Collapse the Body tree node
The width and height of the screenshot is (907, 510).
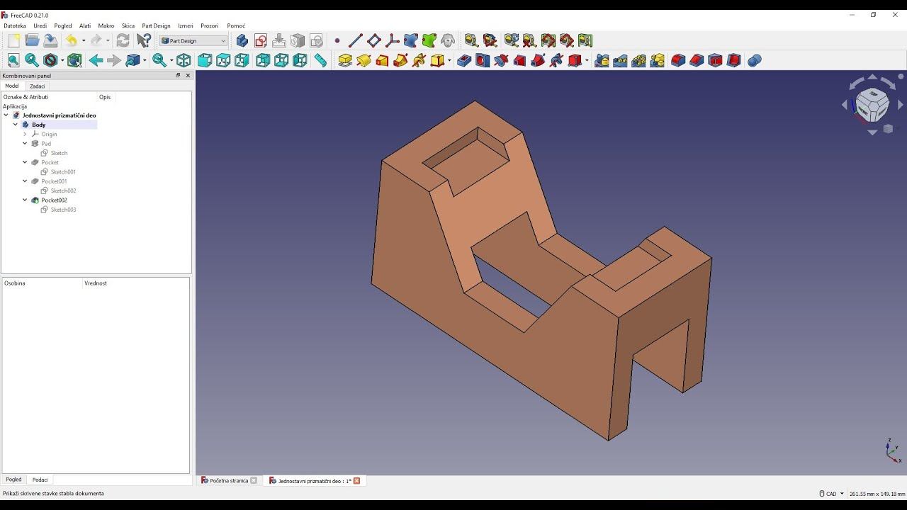point(16,125)
